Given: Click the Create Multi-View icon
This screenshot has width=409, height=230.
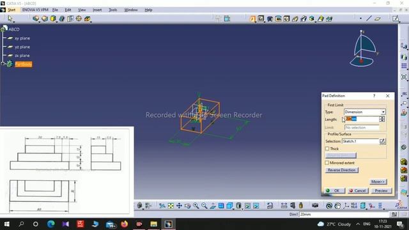Looking at the screenshot, I should point(221,206).
